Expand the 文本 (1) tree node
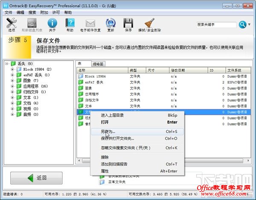This screenshot has width=256, height=200. coord(12,98)
